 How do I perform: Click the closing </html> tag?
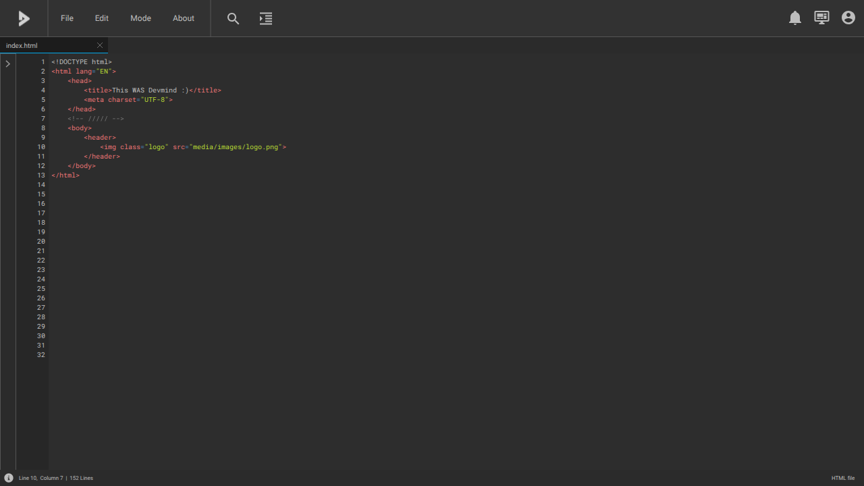65,175
